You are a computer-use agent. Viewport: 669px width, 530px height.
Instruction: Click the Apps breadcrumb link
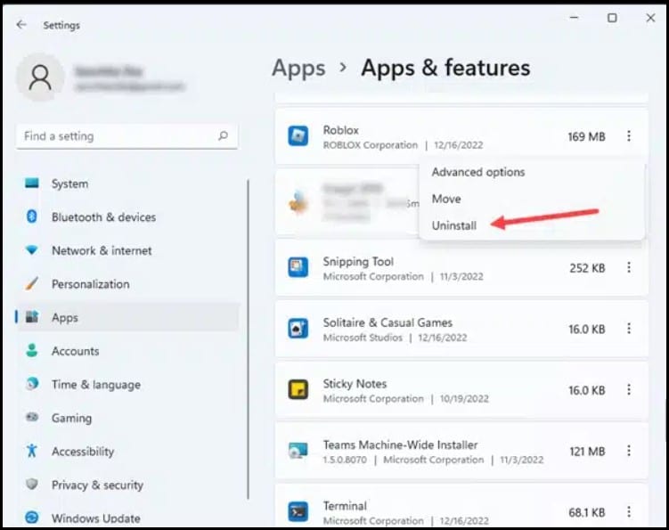[x=298, y=69]
